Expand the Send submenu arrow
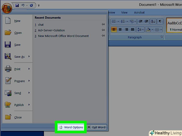Image resolution: width=182 pixels, height=136 pixels. click(29, 93)
